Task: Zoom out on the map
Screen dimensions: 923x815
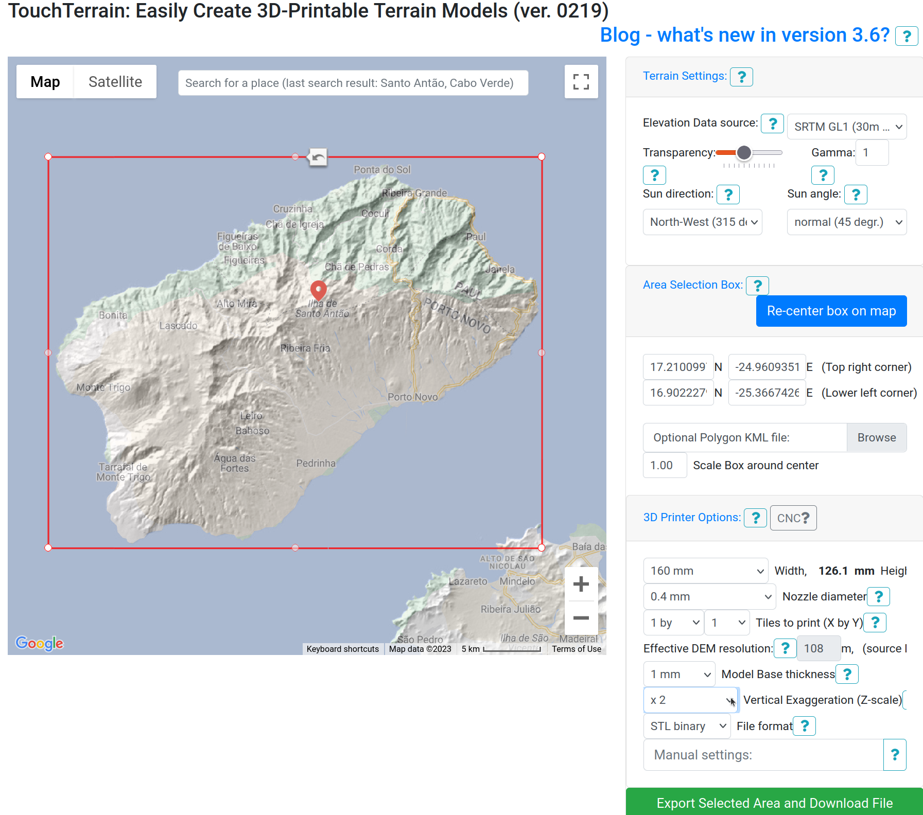Action: click(x=581, y=618)
